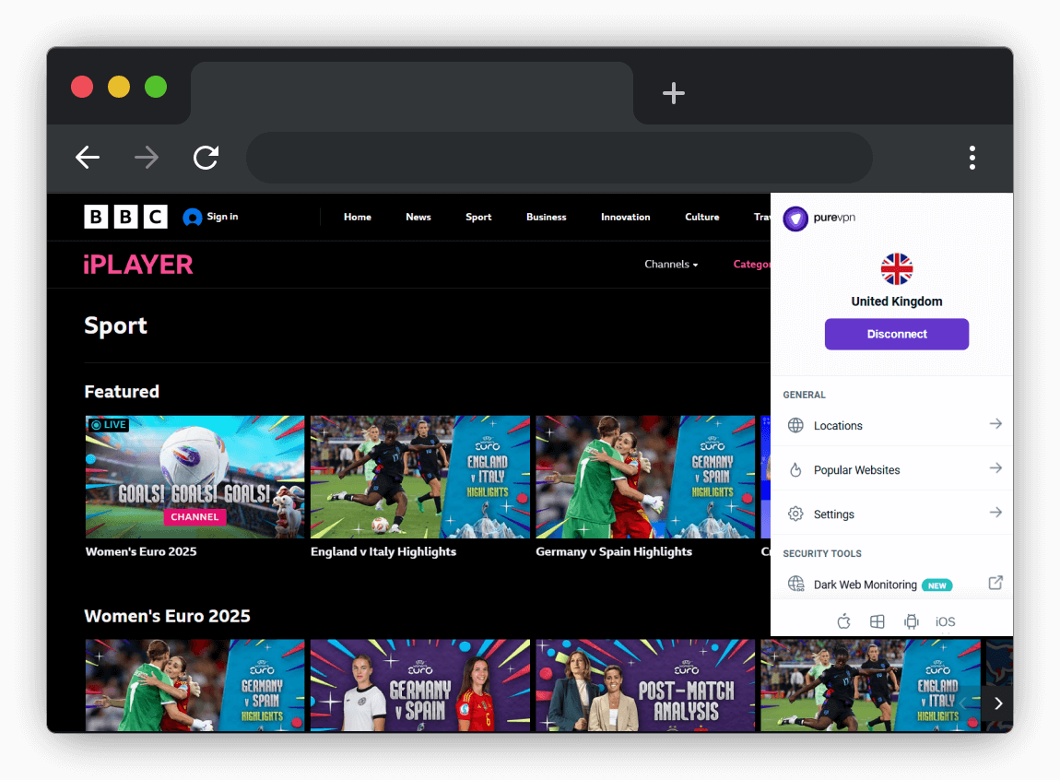
Task: Select the Android platform icon in PureVPN
Action: (x=911, y=620)
